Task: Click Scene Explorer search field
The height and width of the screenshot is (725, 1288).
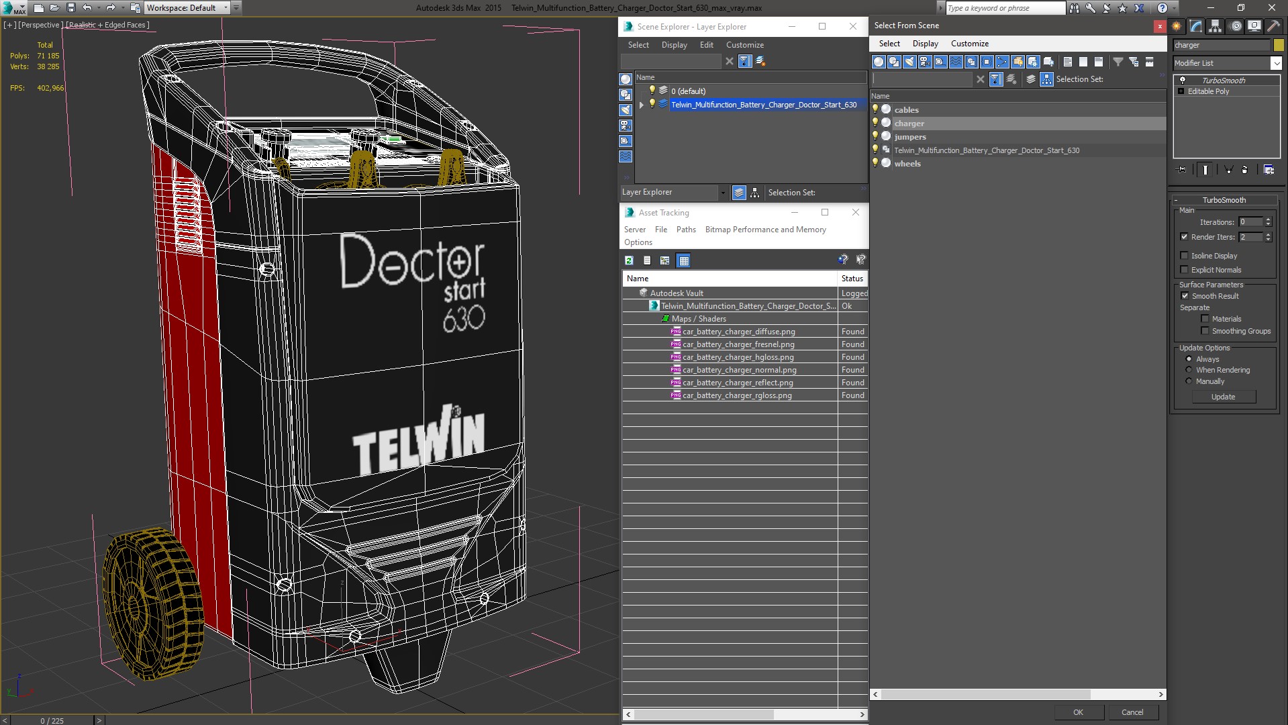Action: tap(671, 61)
